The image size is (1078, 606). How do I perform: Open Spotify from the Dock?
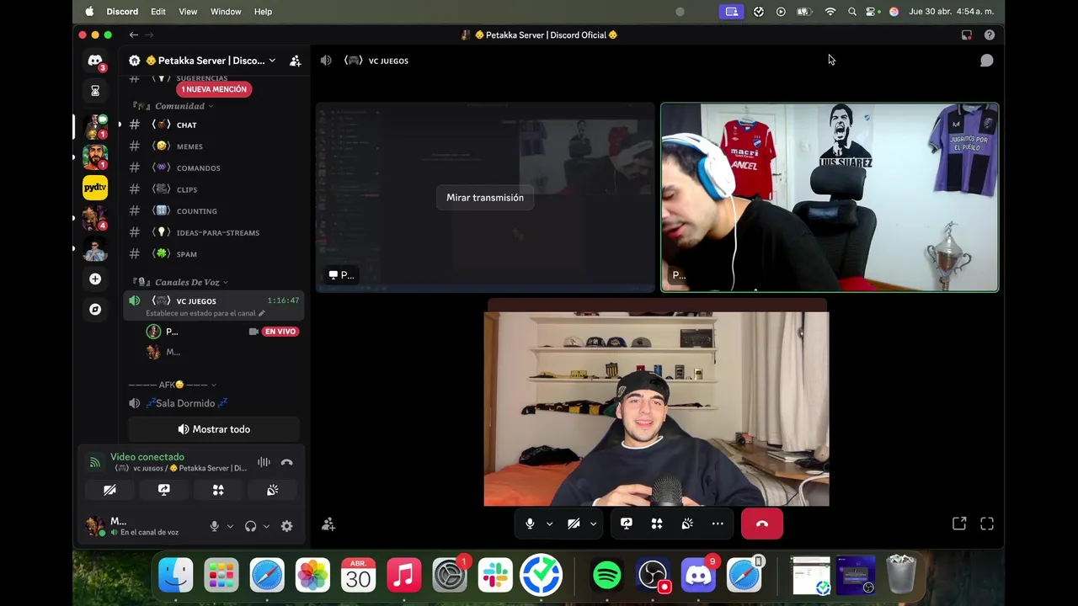point(607,576)
